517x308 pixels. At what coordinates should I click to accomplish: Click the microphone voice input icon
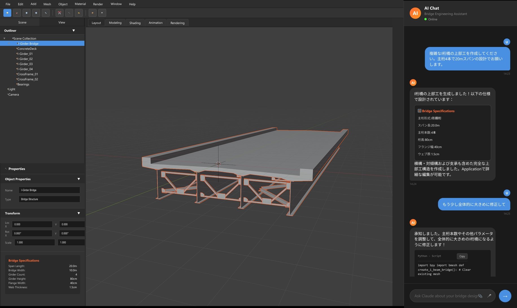pyautogui.click(x=489, y=296)
